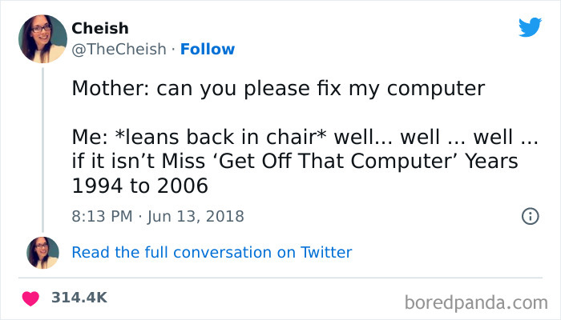This screenshot has height=320, width=561.
Task: Open Cheish's large profile avatar
Action: tap(42, 39)
